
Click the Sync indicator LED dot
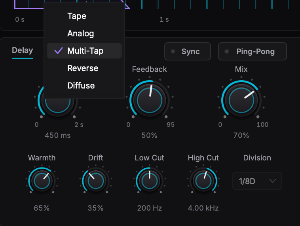tap(173, 51)
